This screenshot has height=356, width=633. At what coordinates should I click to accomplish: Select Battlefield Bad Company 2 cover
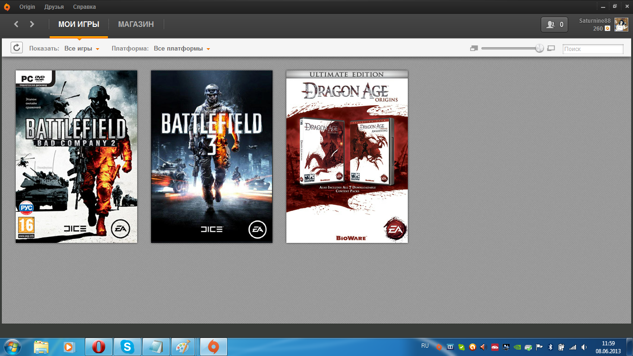[x=76, y=157]
